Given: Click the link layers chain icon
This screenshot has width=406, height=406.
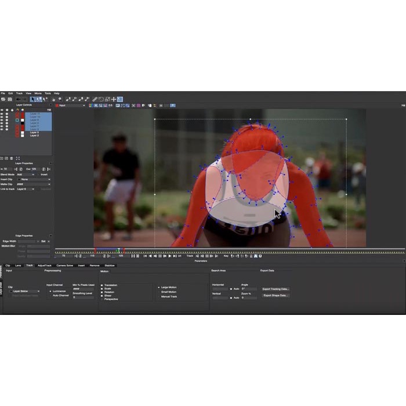Looking at the screenshot, I should click(95, 99).
